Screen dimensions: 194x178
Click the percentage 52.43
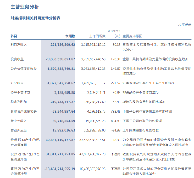[x=116, y=102]
